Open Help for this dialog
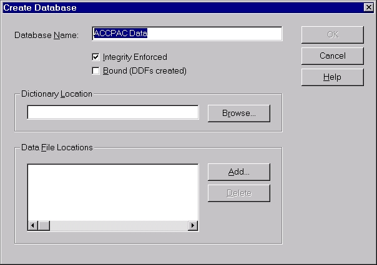 tap(333, 77)
